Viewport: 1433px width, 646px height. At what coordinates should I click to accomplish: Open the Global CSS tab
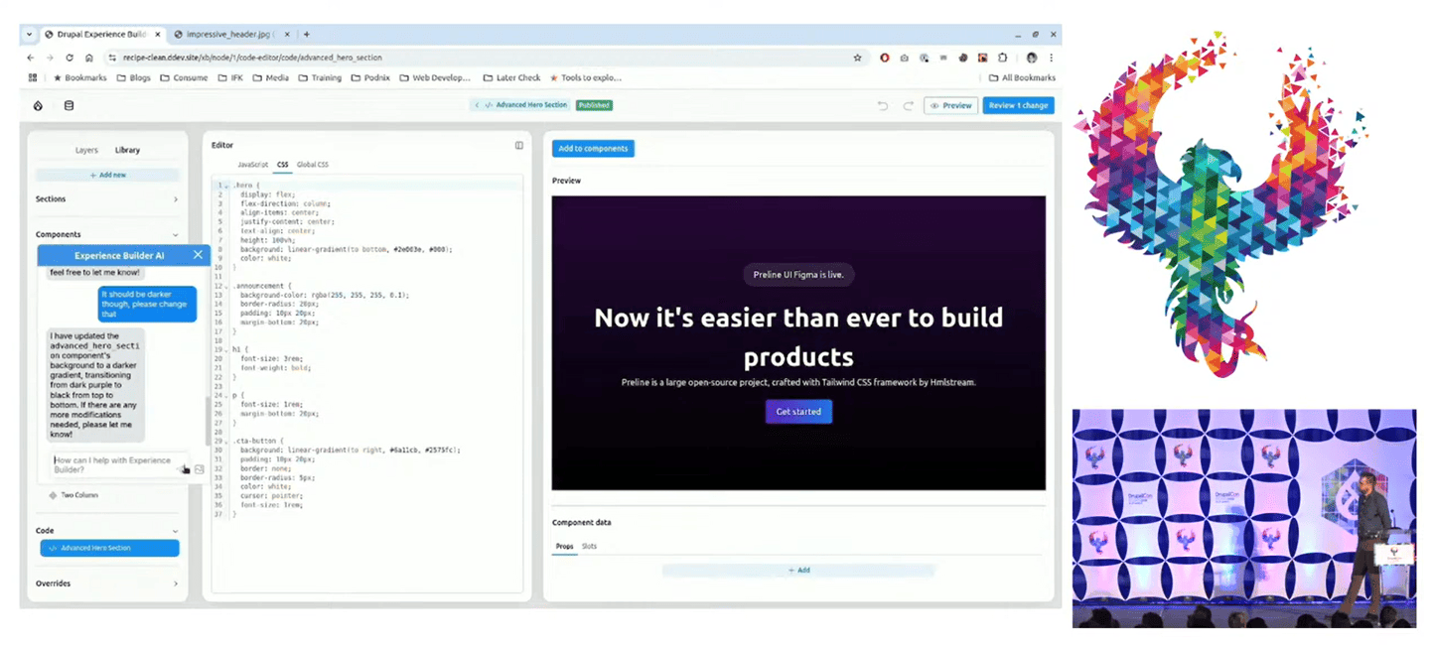click(313, 165)
